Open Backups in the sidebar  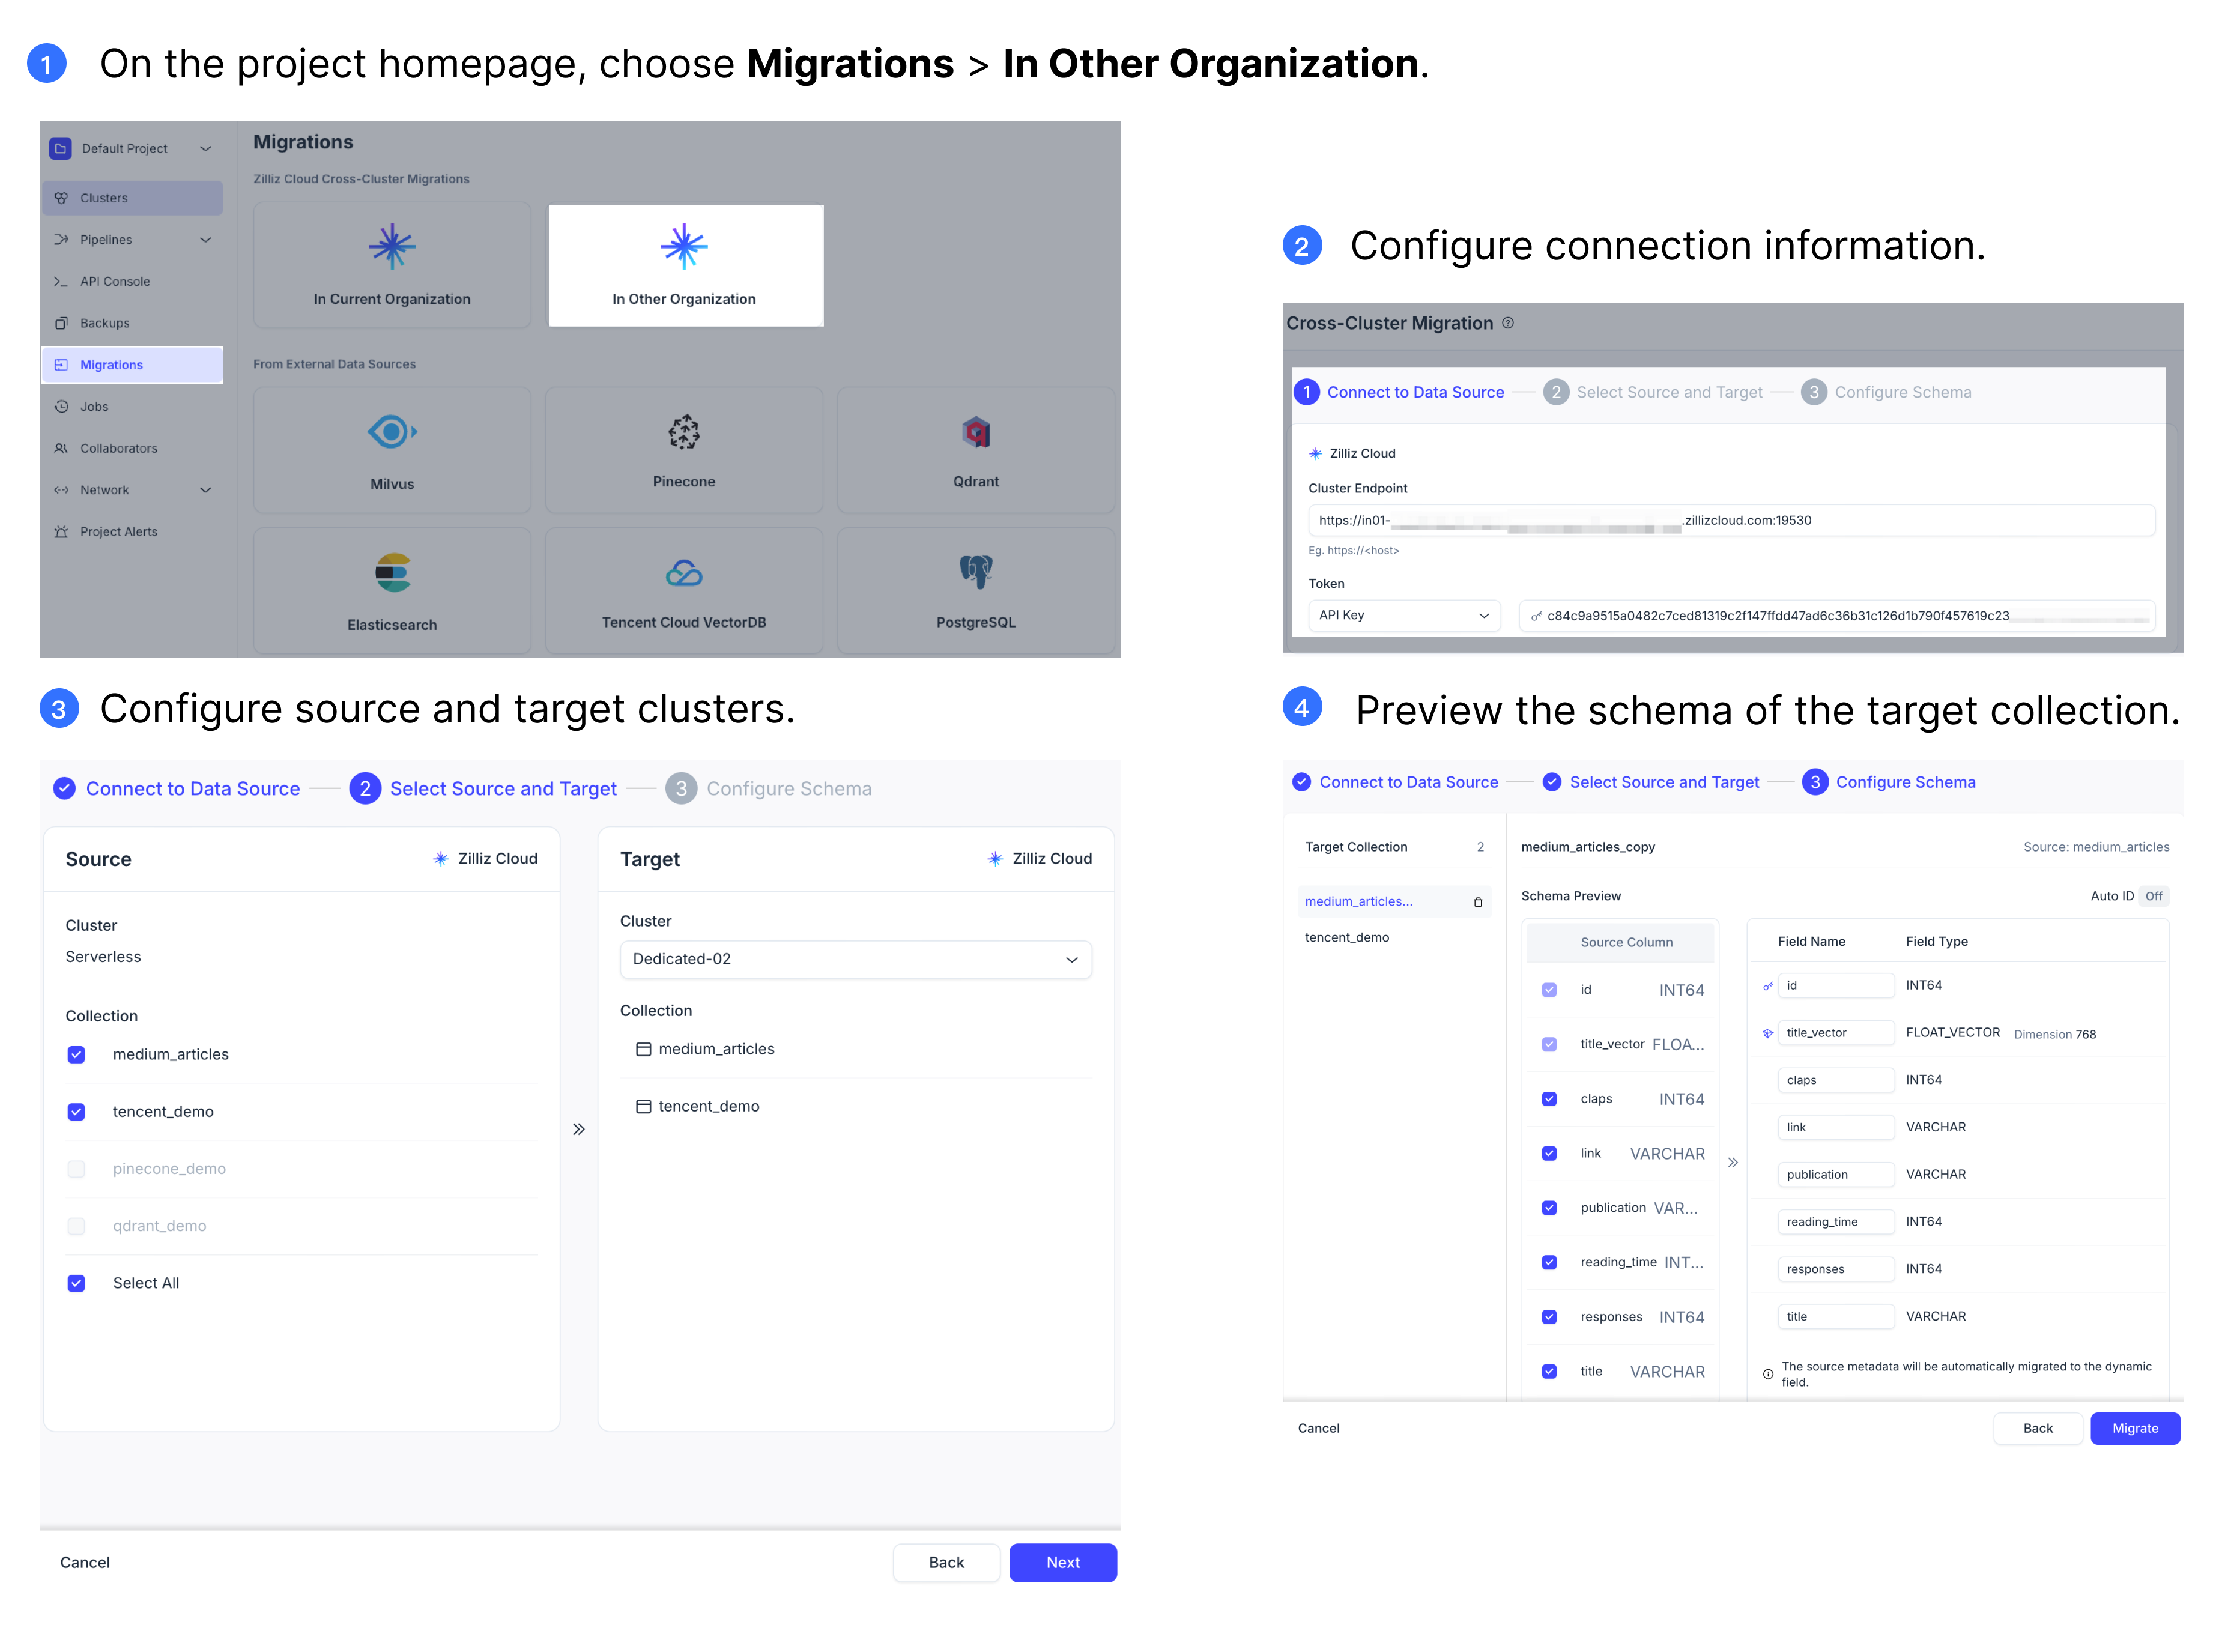point(132,323)
